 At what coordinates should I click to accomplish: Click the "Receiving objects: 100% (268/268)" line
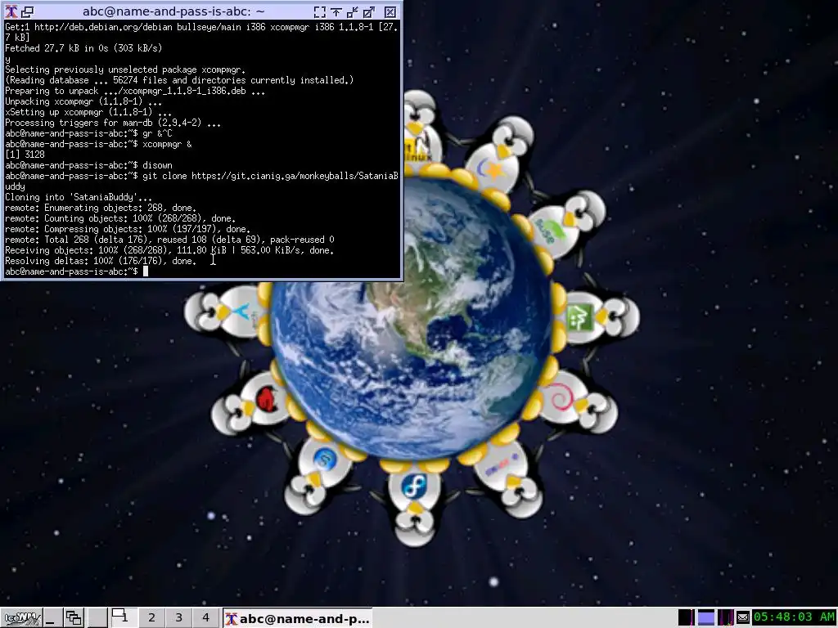click(x=169, y=250)
